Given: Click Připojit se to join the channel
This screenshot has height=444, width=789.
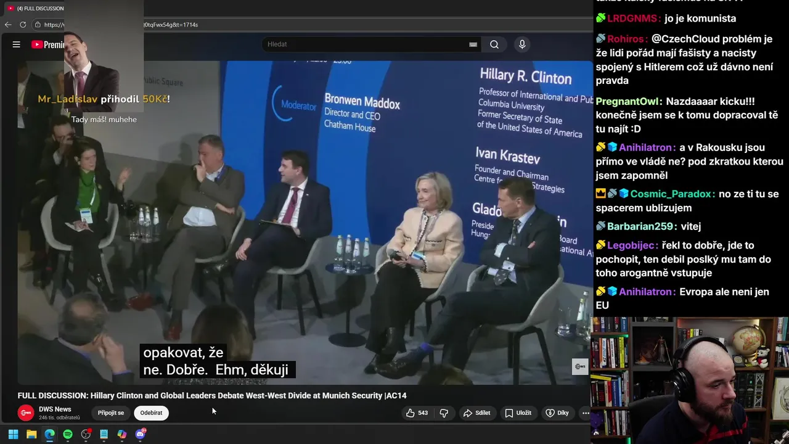Looking at the screenshot, I should click(x=111, y=413).
